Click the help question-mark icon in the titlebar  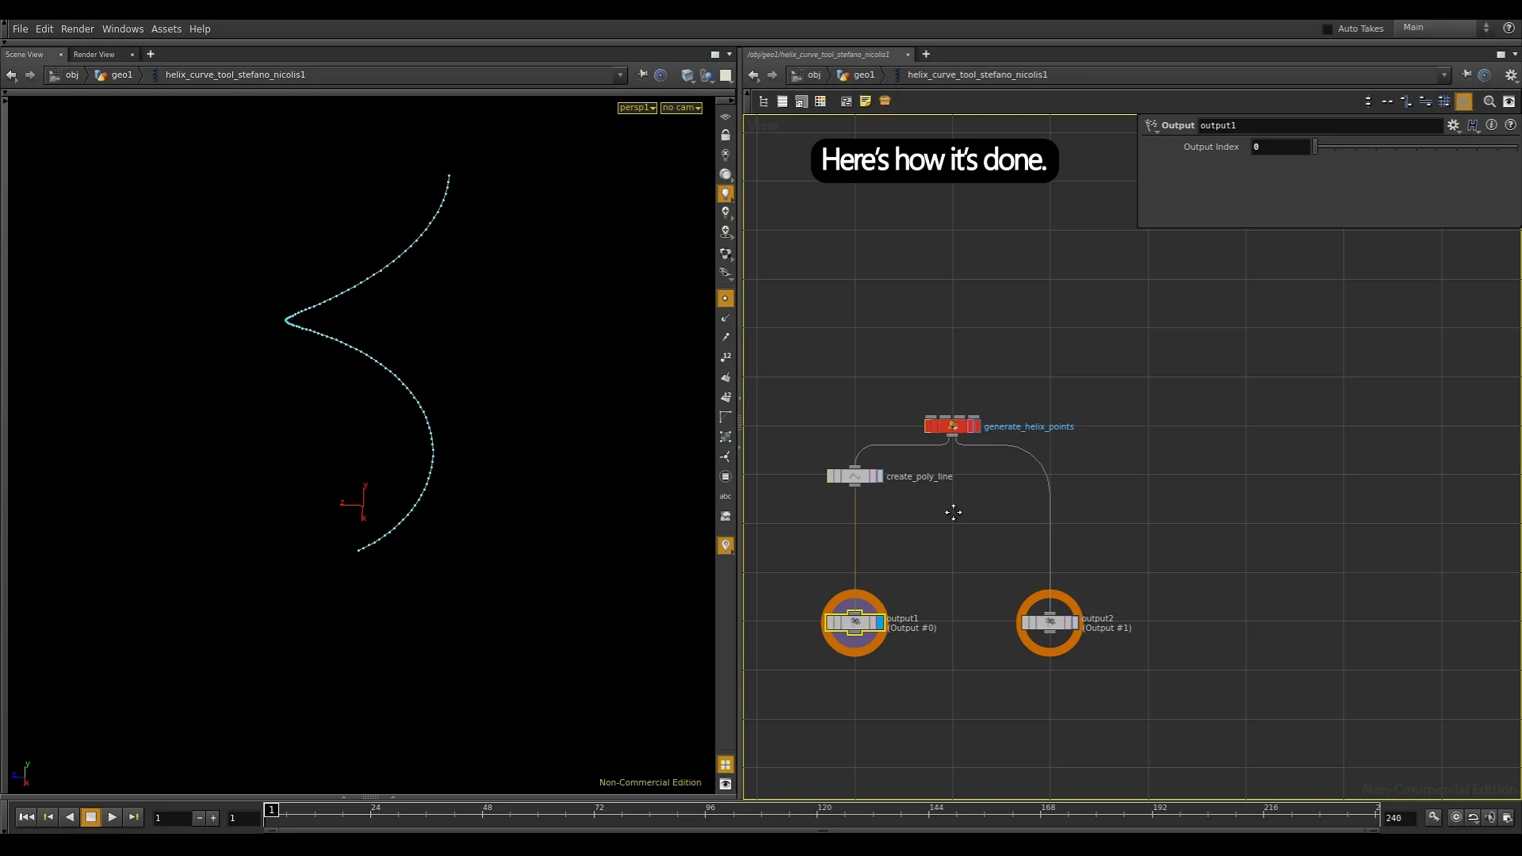click(1510, 29)
